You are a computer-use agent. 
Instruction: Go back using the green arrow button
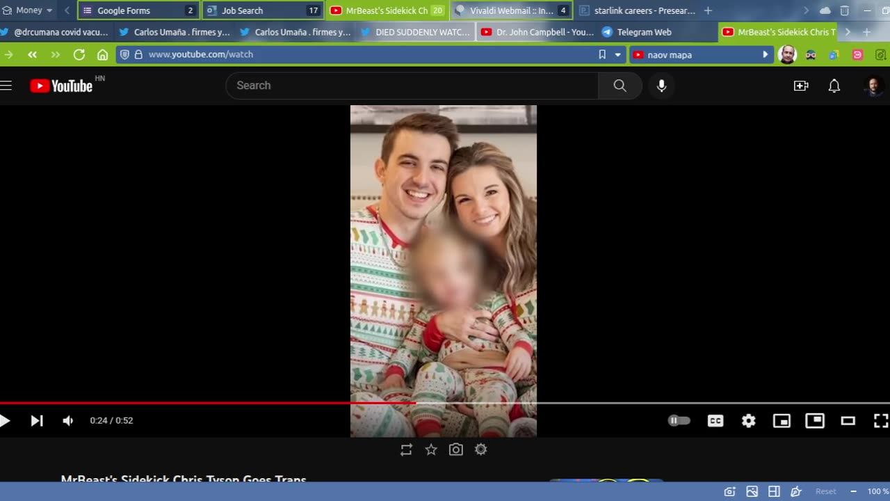(8, 54)
